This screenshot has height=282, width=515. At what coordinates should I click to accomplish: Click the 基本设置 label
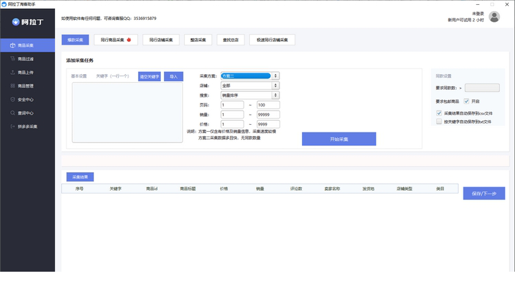(x=79, y=76)
